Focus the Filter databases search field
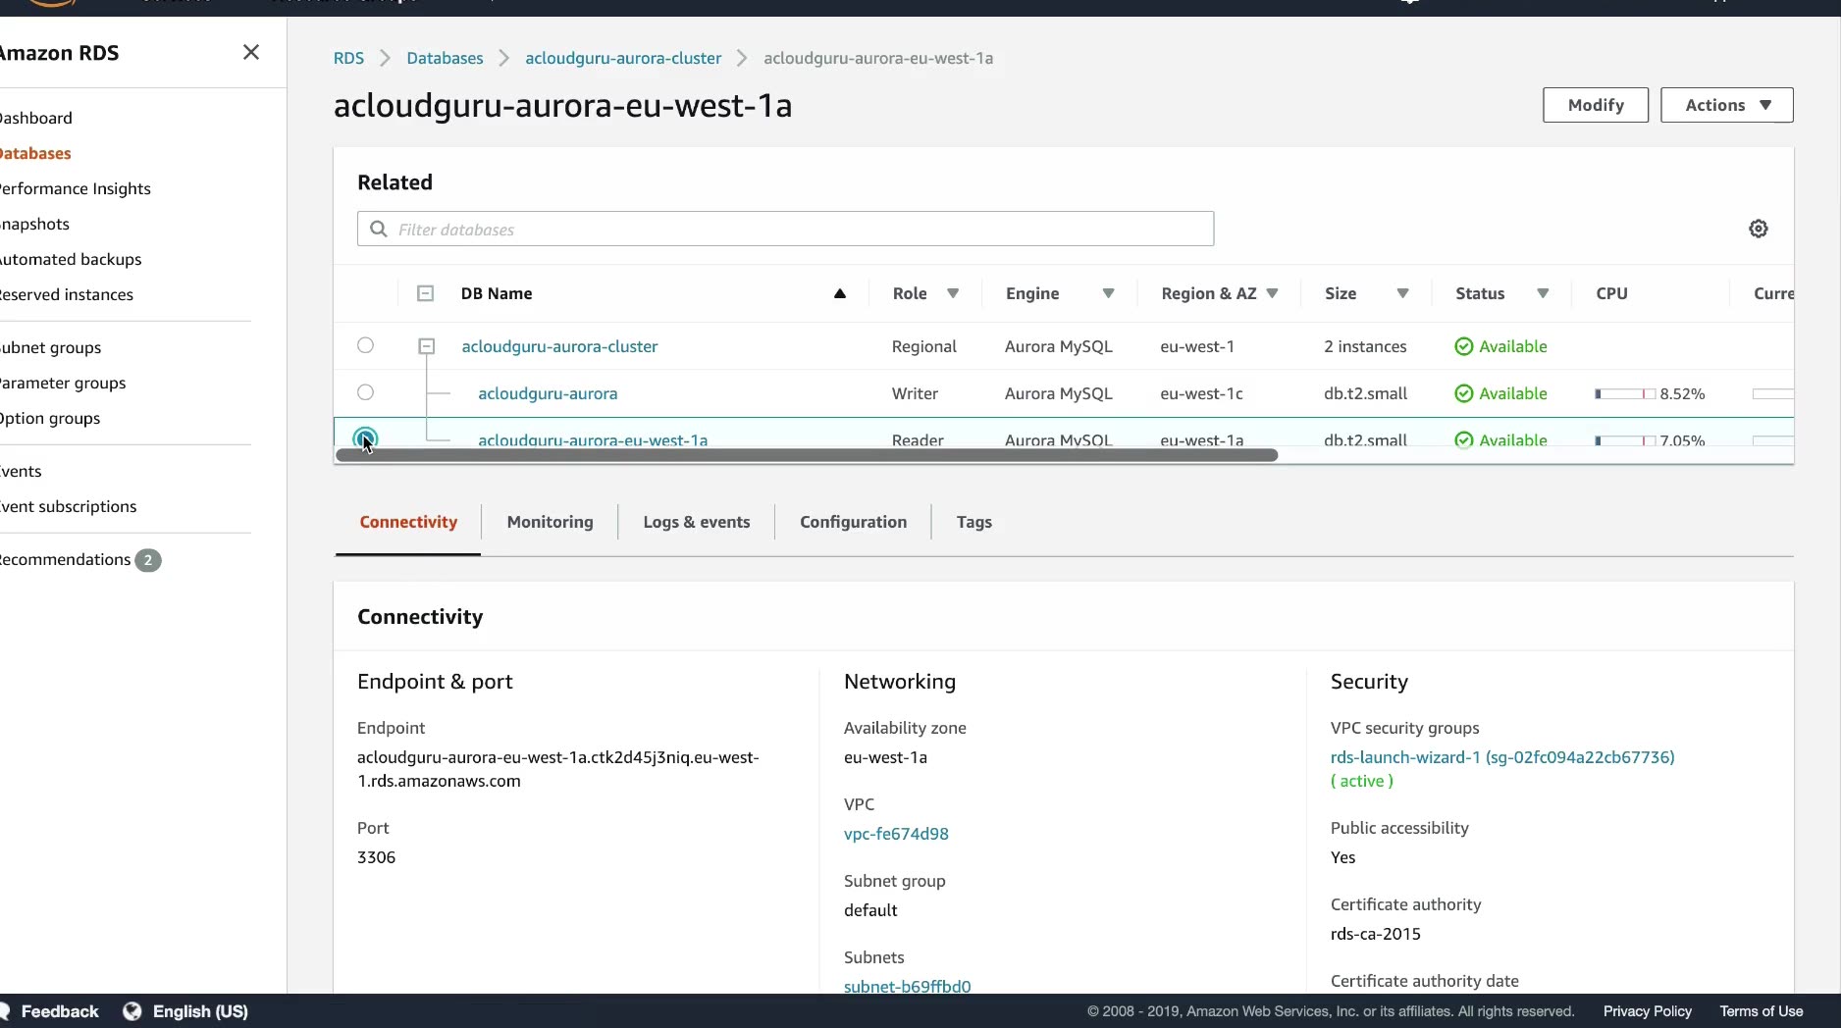The height and width of the screenshot is (1028, 1841). [x=785, y=229]
